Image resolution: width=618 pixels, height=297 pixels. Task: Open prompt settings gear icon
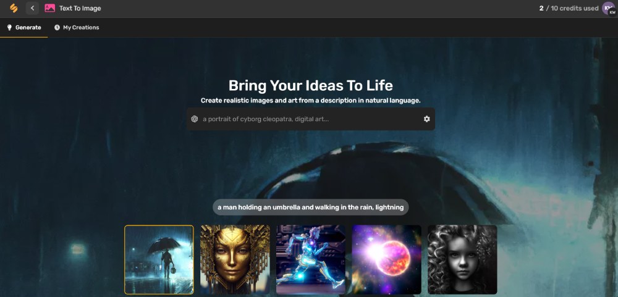point(427,119)
